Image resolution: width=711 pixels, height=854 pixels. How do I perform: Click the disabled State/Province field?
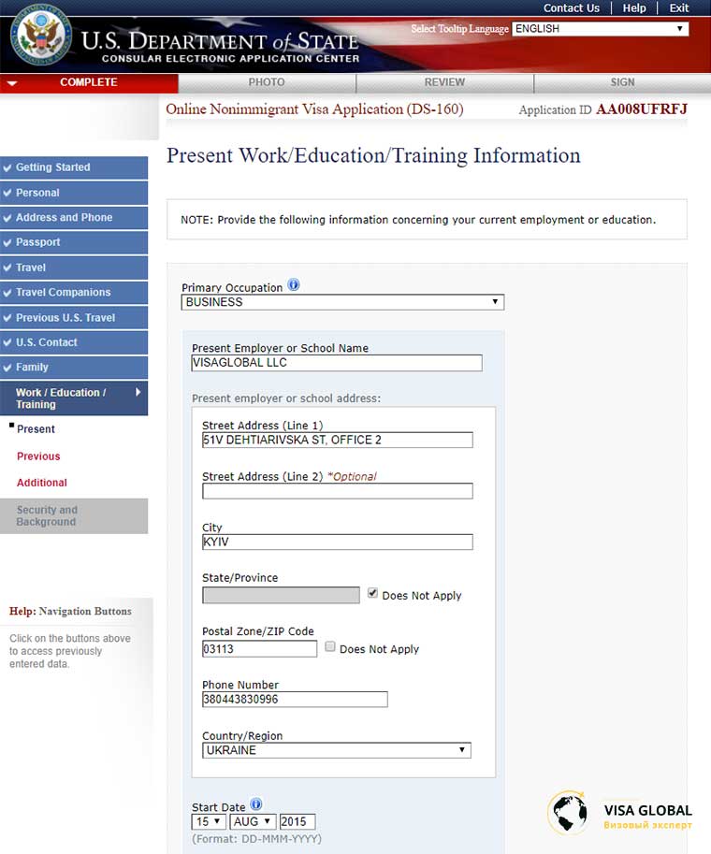[x=281, y=595]
